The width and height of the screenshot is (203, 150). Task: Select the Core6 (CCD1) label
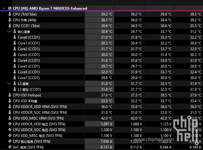pos(29,72)
